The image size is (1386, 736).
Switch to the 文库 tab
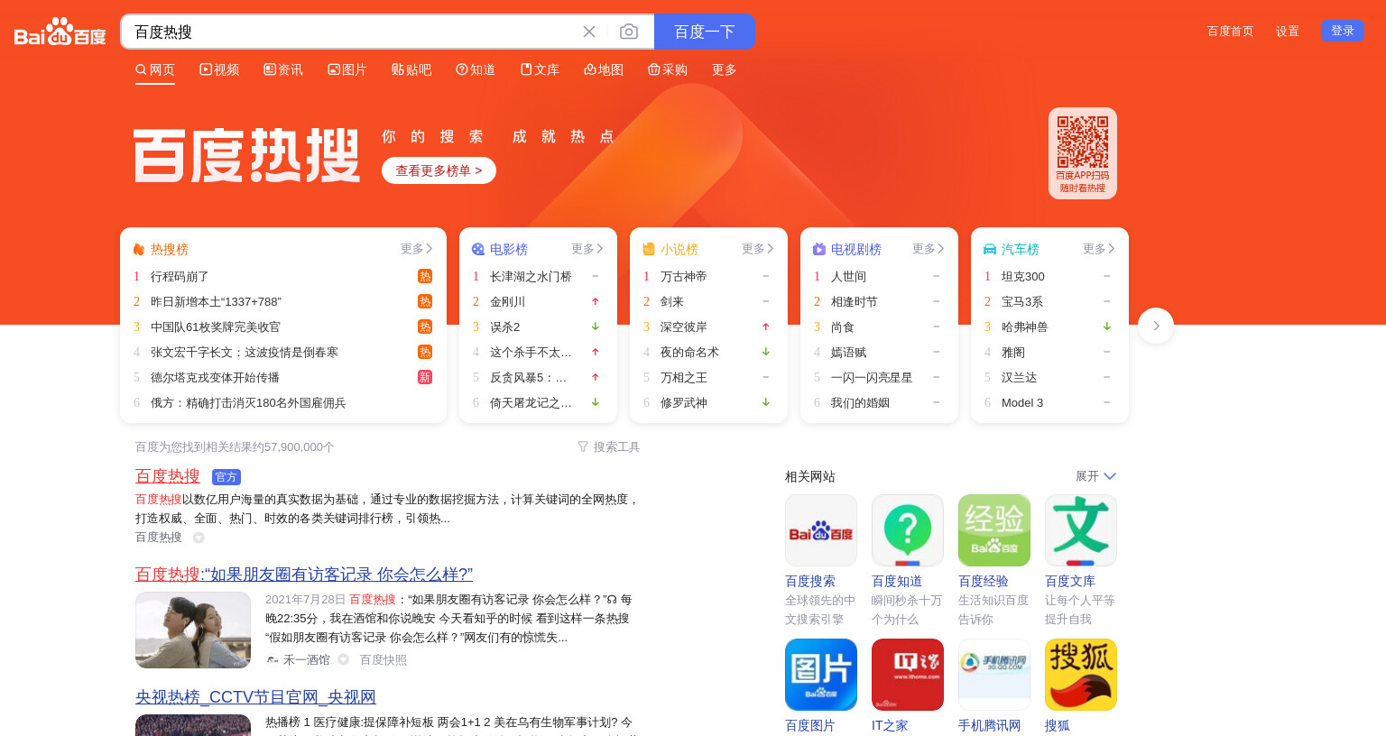tap(540, 69)
